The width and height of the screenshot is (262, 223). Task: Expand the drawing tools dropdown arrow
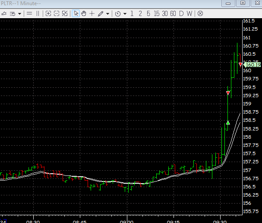pyautogui.click(x=108, y=14)
